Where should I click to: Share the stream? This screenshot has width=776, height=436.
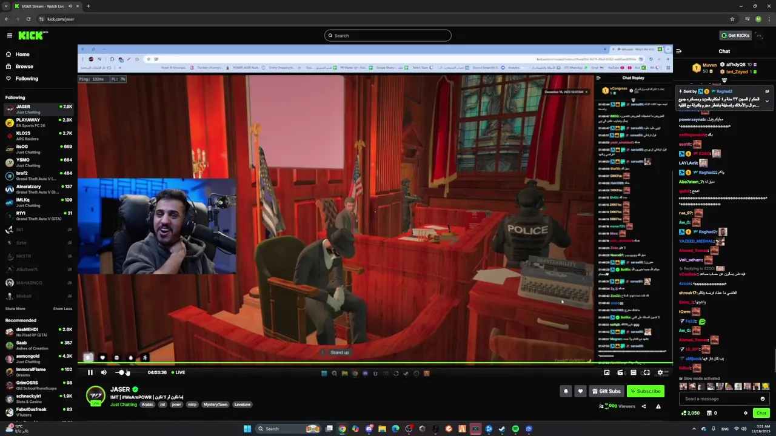coord(644,406)
